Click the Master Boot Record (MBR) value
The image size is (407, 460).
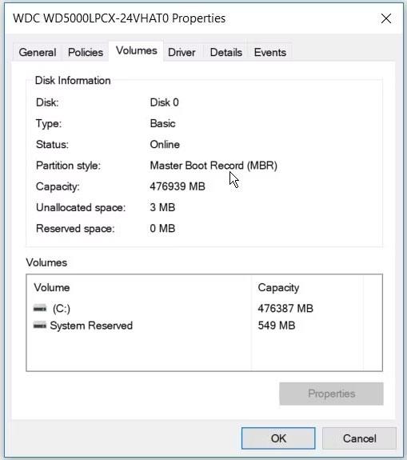click(213, 166)
